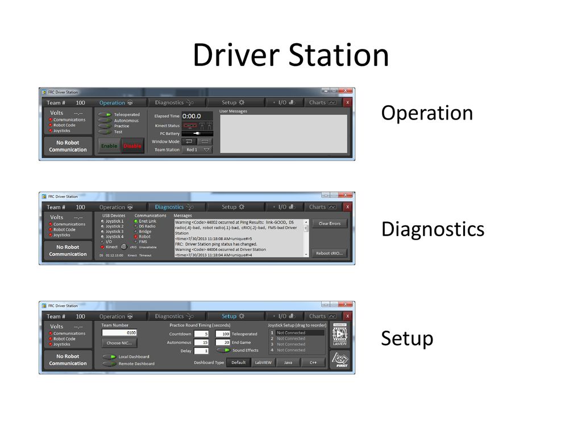Click FRC Driver Station title icon of Setup window
This screenshot has width=582, height=437.
(44, 306)
